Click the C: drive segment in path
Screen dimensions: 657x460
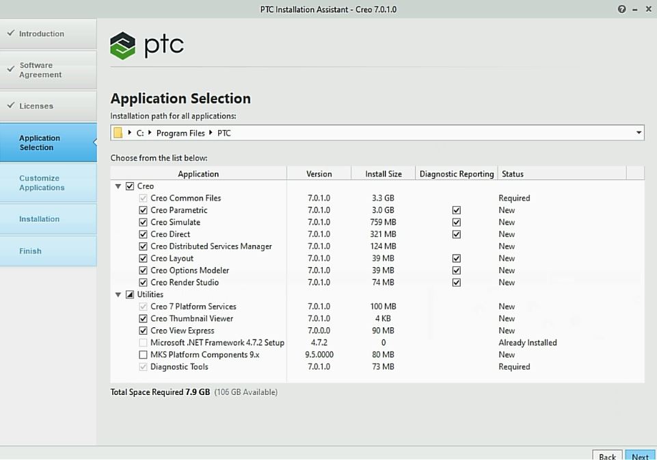click(x=140, y=133)
